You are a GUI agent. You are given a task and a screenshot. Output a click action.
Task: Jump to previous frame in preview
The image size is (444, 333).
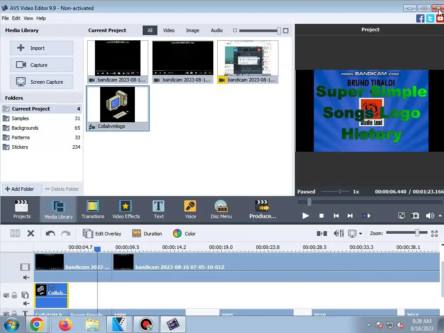[x=336, y=216]
